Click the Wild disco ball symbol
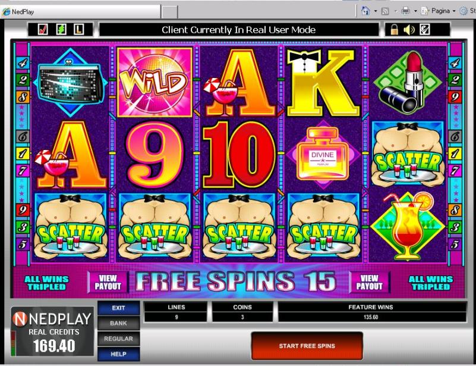Screen dimensions: 476x366 click(155, 82)
